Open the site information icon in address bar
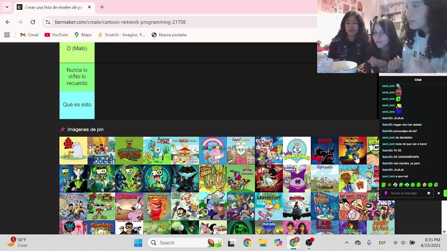The image size is (447, 251). tap(48, 22)
